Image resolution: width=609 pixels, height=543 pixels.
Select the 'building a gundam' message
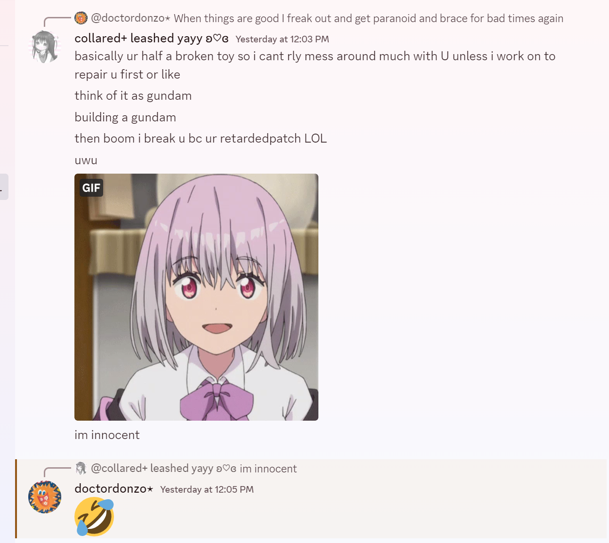(125, 117)
